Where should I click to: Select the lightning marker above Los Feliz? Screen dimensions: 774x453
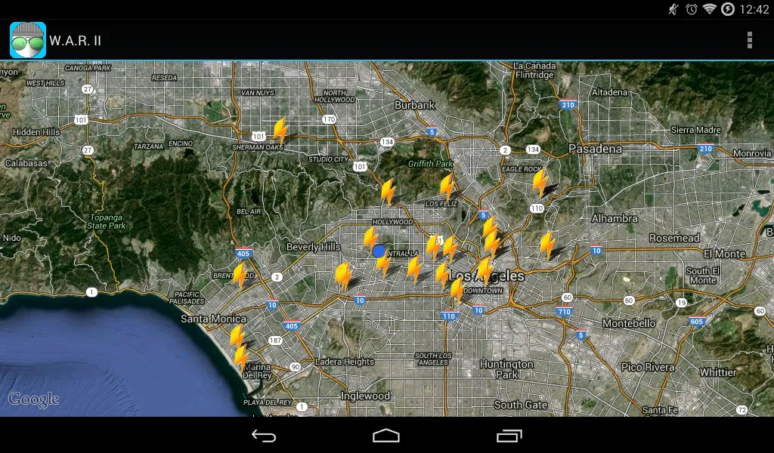[447, 186]
